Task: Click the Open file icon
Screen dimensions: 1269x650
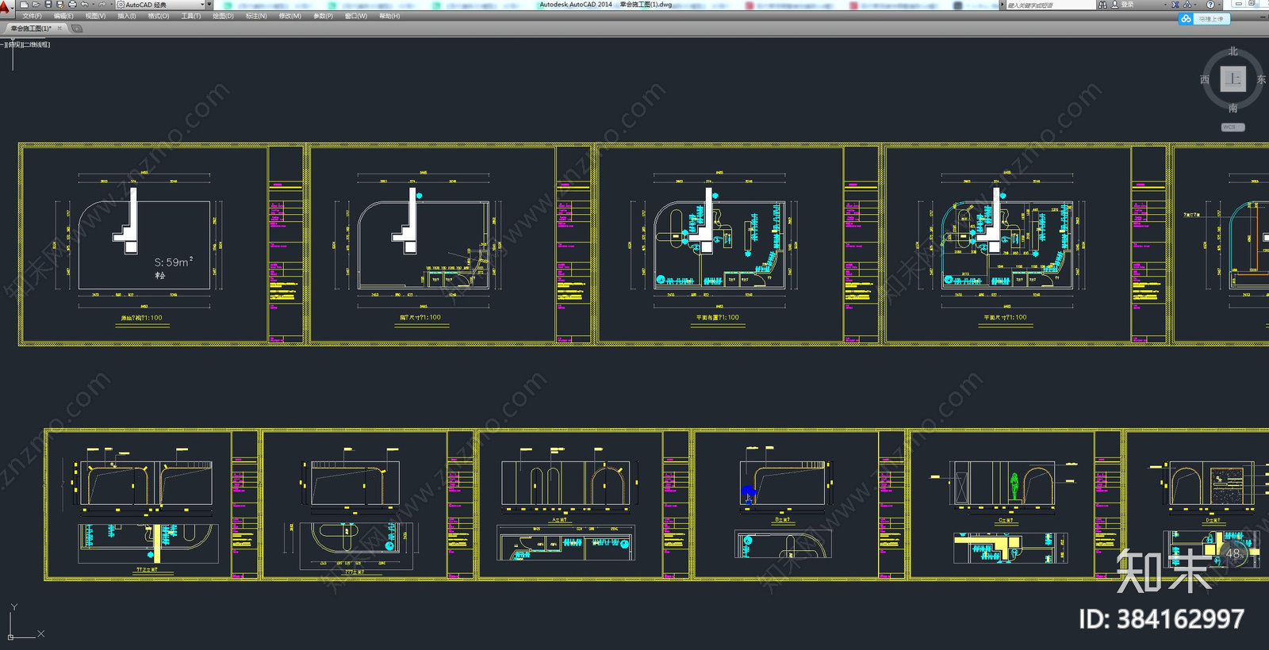Action: click(x=36, y=5)
